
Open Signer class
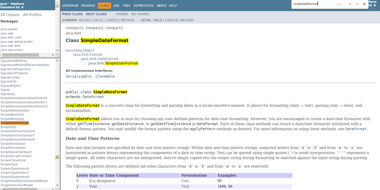[5, 90]
